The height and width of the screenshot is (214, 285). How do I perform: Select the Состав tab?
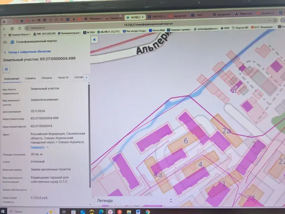click(x=78, y=77)
